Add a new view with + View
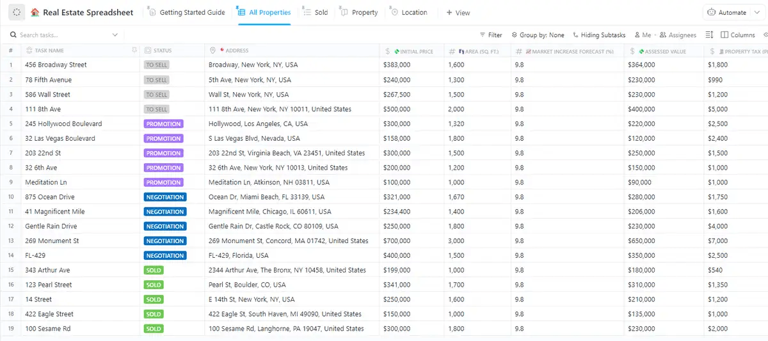This screenshot has width=768, height=341. (x=458, y=12)
